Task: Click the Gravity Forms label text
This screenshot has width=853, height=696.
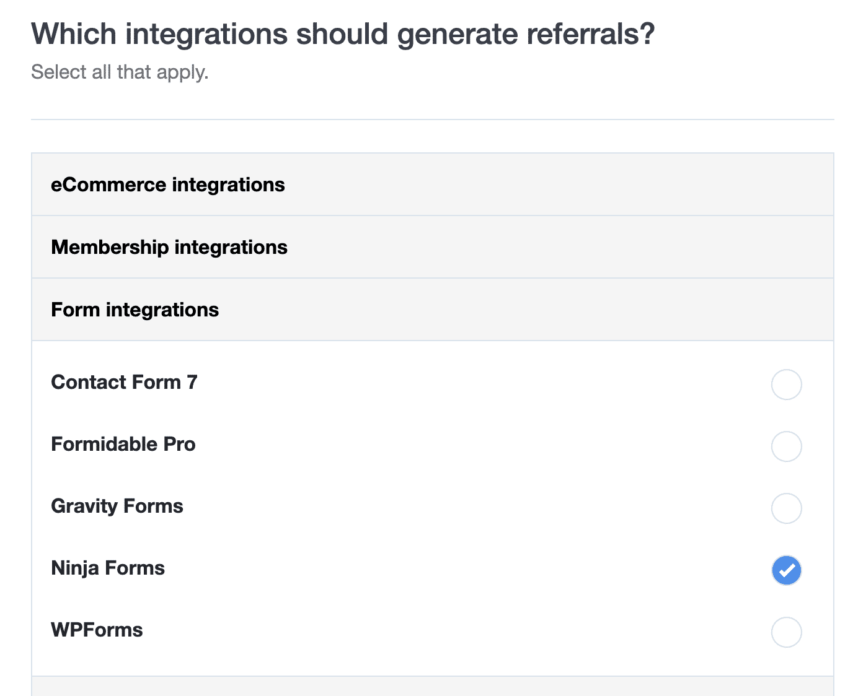Action: click(117, 506)
